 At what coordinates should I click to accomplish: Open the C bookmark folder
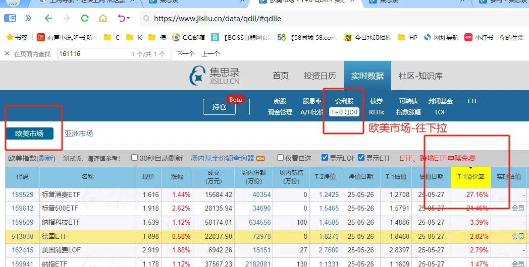point(112,37)
